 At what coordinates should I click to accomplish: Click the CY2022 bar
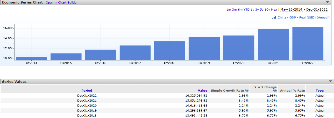(308, 43)
